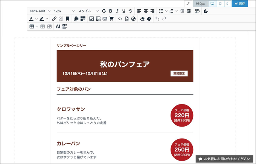Click the カレーパン product heading

coord(69,143)
